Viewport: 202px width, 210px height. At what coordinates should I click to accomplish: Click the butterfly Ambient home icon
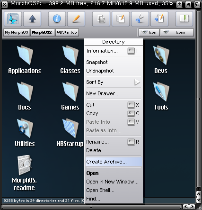(x=13, y=19)
